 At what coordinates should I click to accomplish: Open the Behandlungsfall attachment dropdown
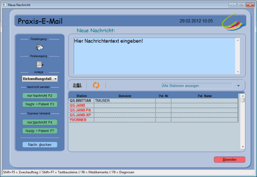point(40,79)
